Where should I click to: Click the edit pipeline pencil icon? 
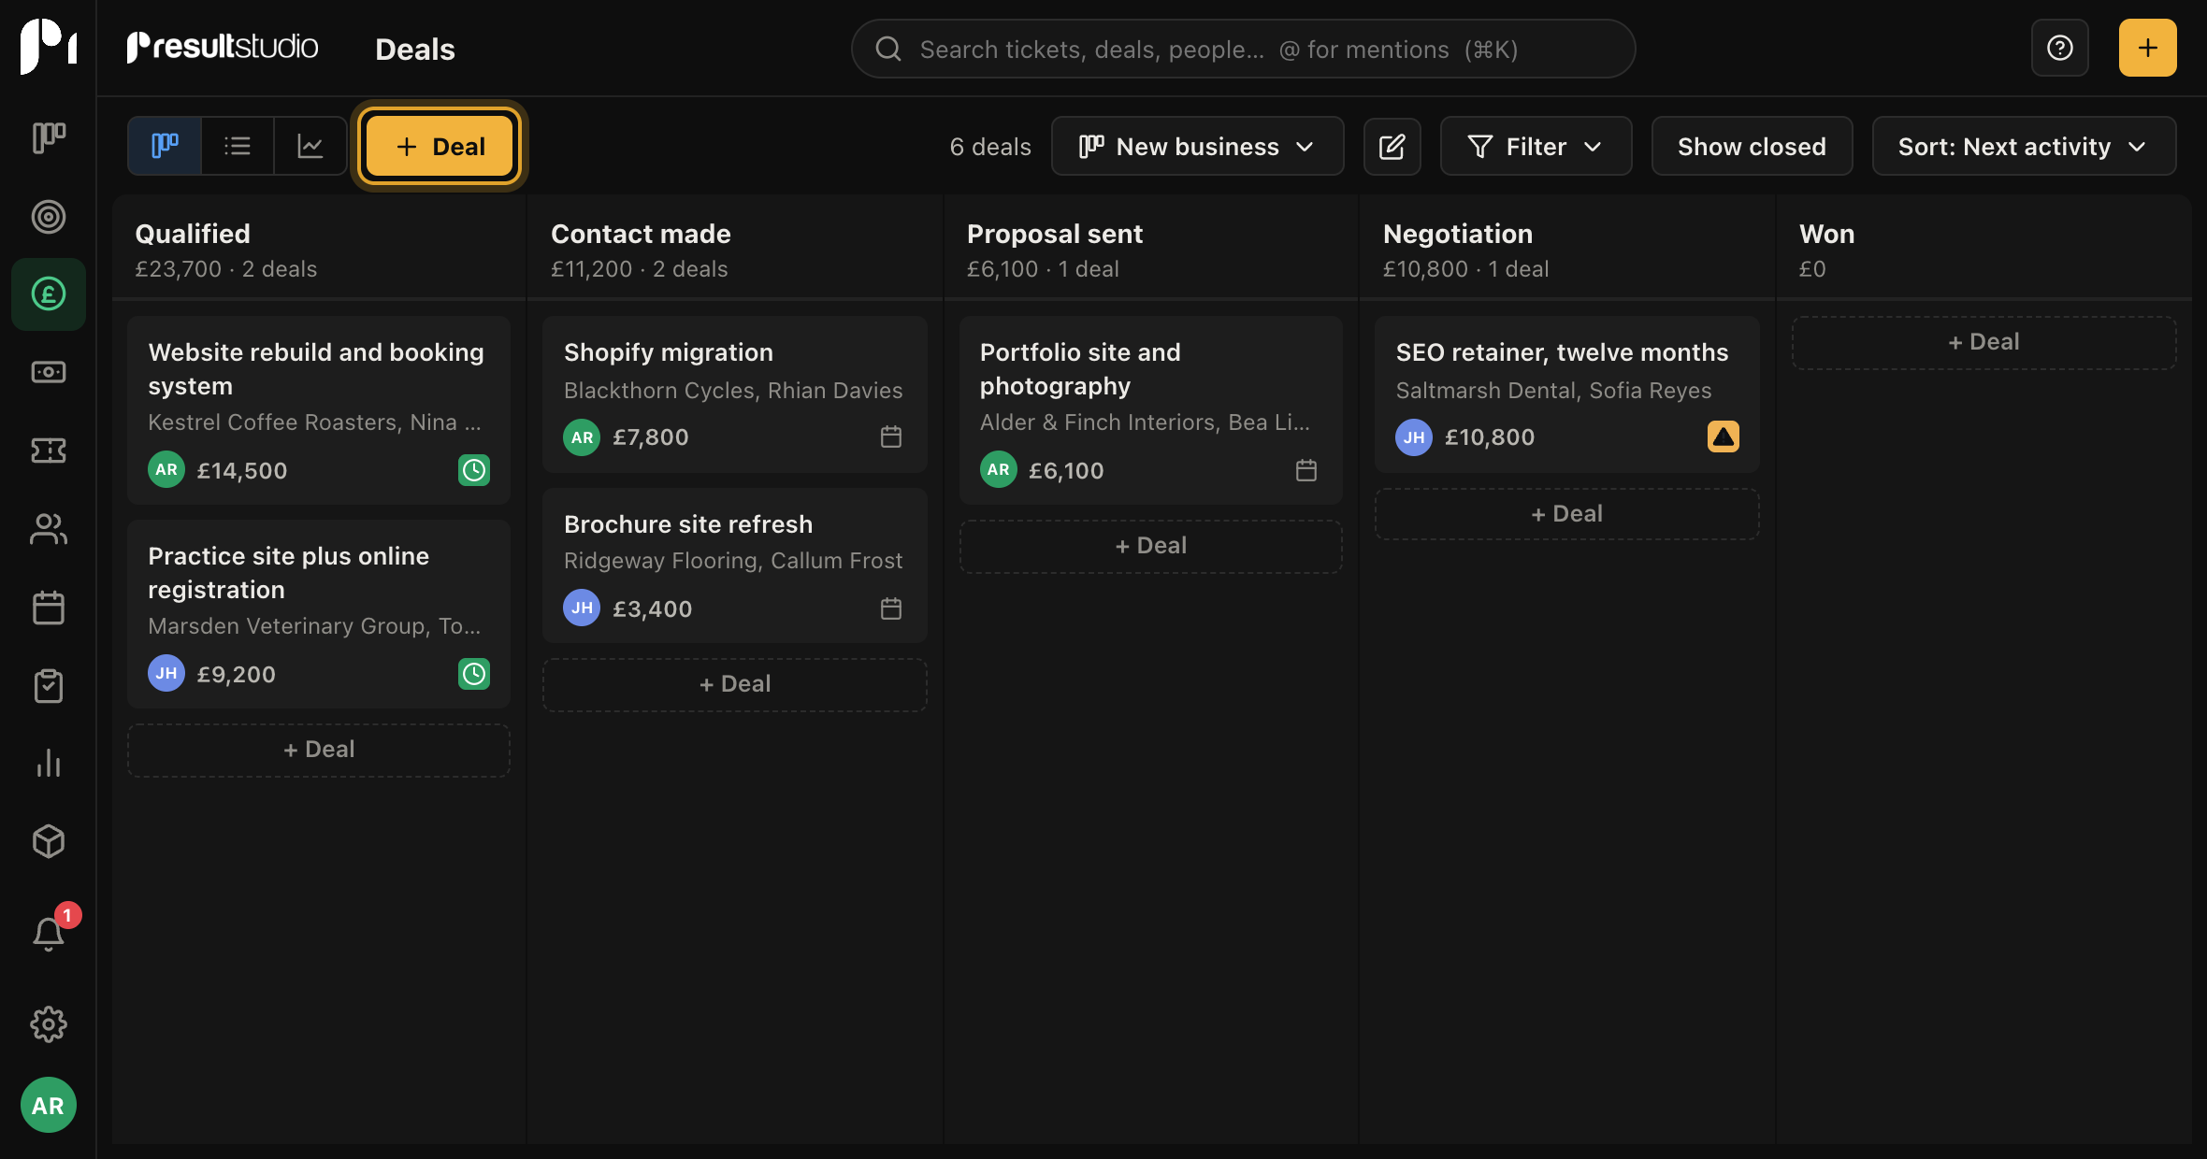tap(1392, 146)
